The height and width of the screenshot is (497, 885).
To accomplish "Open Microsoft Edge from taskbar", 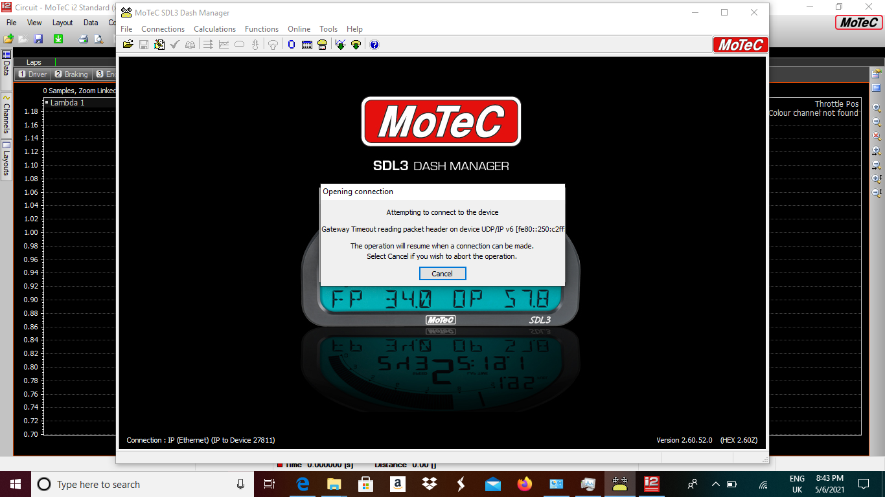I will point(303,484).
